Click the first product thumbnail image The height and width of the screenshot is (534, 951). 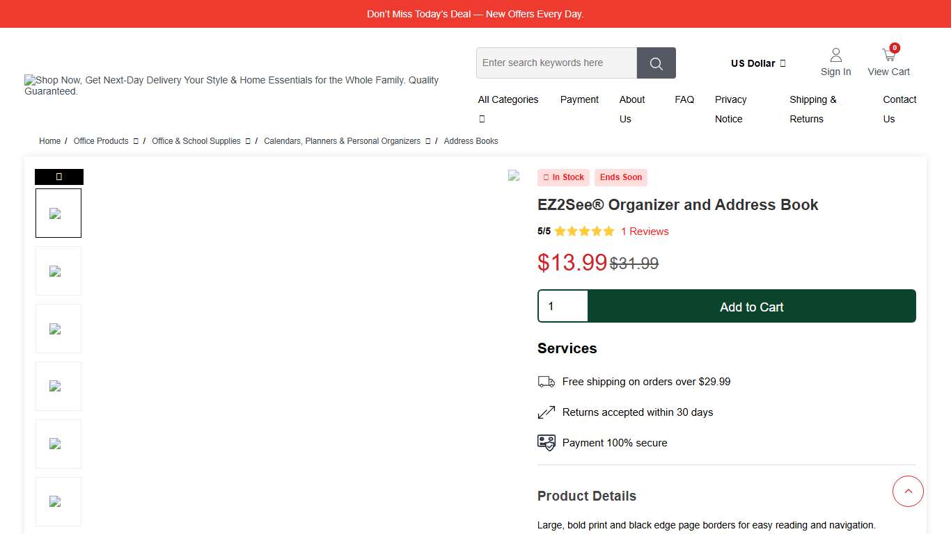point(58,213)
